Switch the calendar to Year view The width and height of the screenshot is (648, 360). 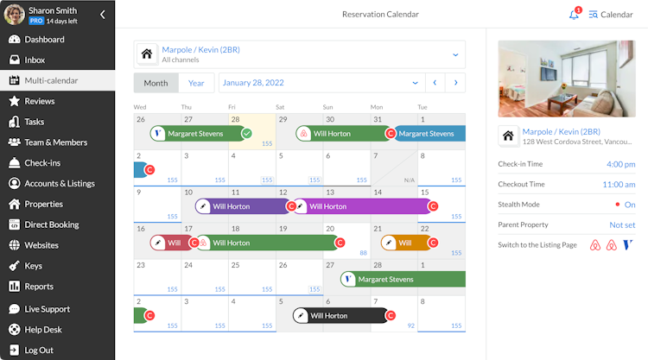(197, 83)
